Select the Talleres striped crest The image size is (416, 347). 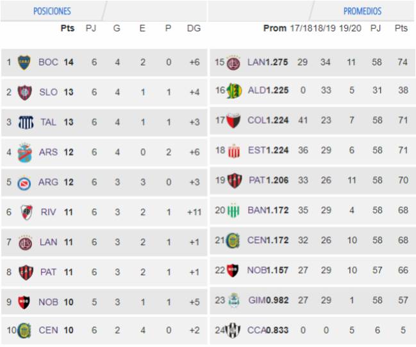[x=26, y=123]
